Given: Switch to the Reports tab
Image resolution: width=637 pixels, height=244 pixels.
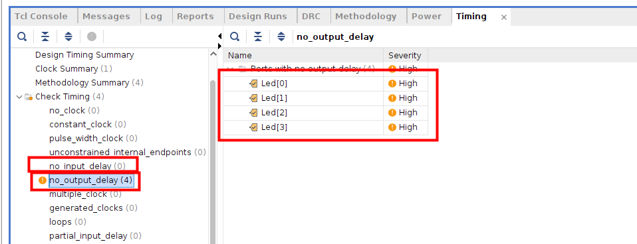Looking at the screenshot, I should 195,17.
